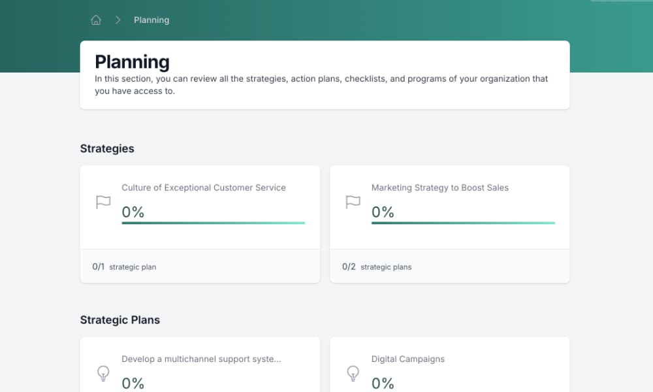653x392 pixels.
Task: Click 0% on Culture of Exceptional Customer Service
Action: pos(133,212)
